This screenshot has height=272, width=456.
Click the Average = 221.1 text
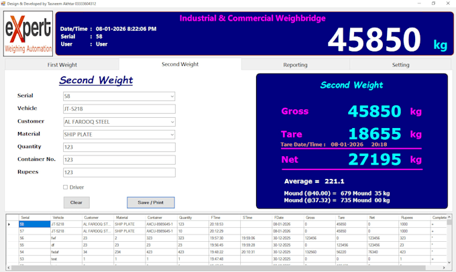click(x=314, y=182)
